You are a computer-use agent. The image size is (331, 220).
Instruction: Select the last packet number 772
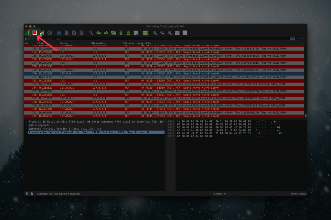pyautogui.click(x=164, y=116)
